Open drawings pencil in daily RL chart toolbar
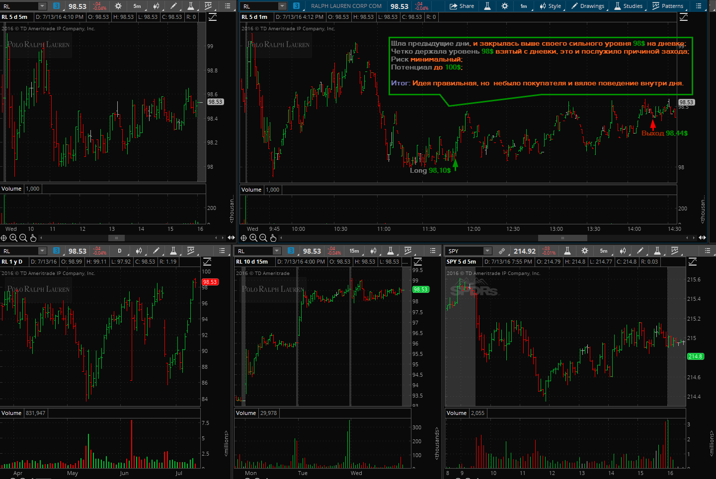This screenshot has width=716, height=479. (x=156, y=251)
